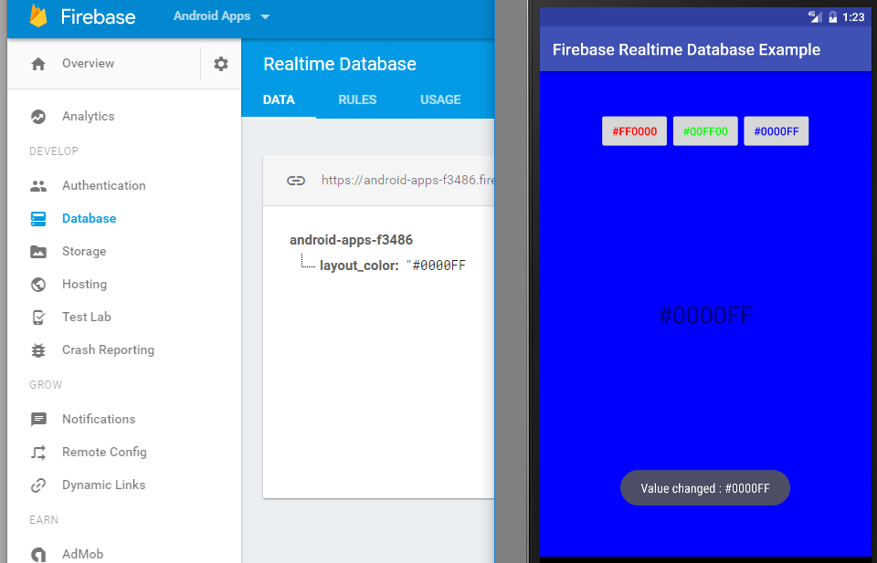Select the layout_color key
Viewport: 877px width, 563px height.
tap(359, 266)
